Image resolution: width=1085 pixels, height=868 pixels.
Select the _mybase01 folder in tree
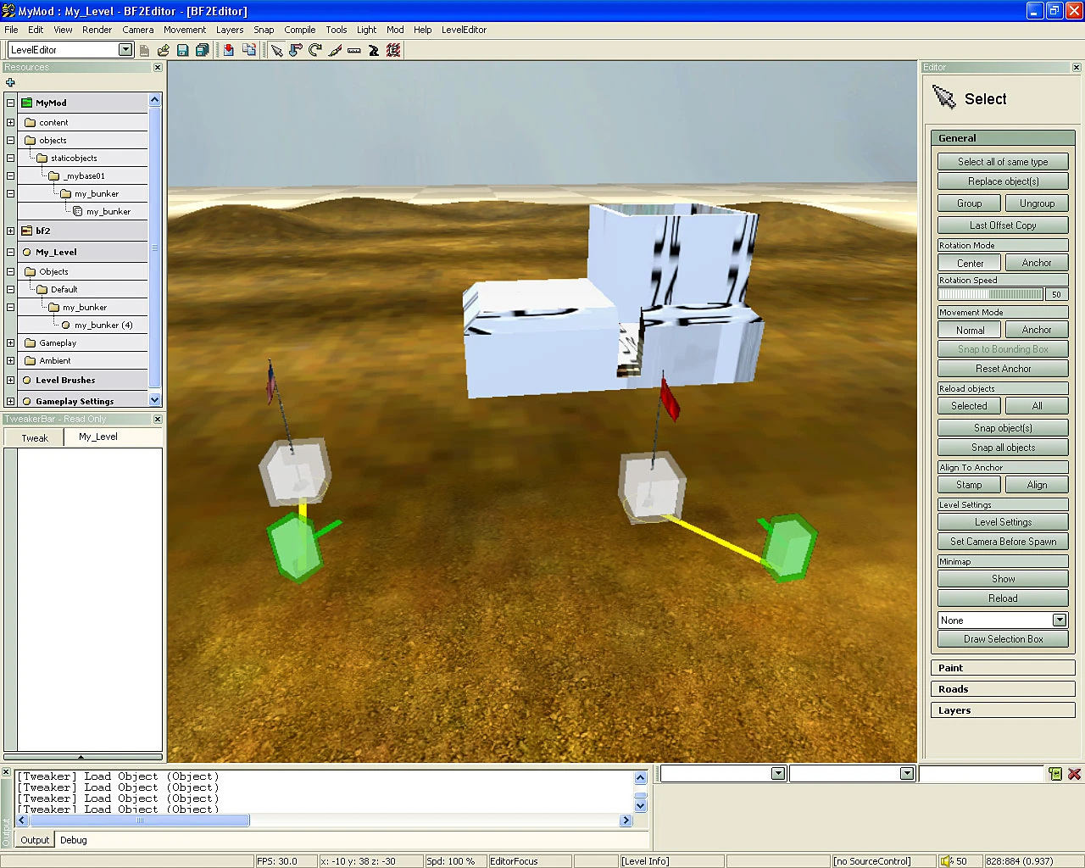point(84,176)
